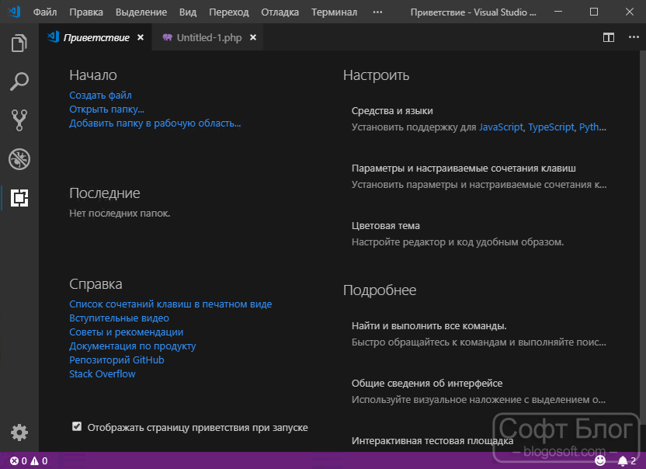Open the Правка menu
Screen dimensions: 646x469
[x=86, y=12]
